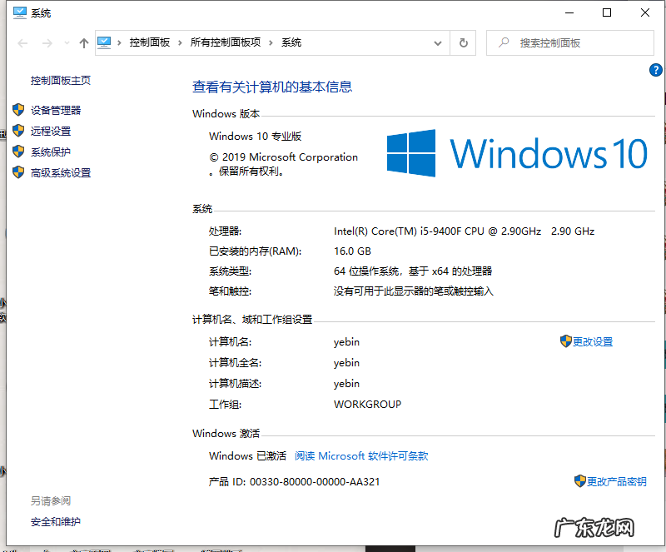Open 系统保护 using its shield icon
This screenshot has width=666, height=552.
pos(18,152)
